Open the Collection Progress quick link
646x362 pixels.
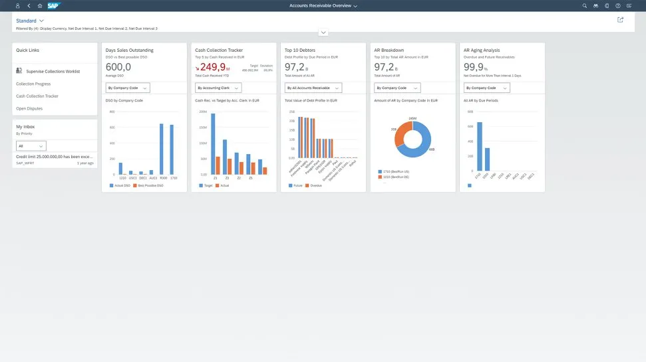33,84
